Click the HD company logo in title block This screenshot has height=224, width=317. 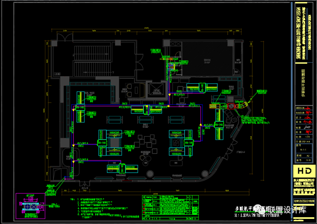[x=304, y=171]
